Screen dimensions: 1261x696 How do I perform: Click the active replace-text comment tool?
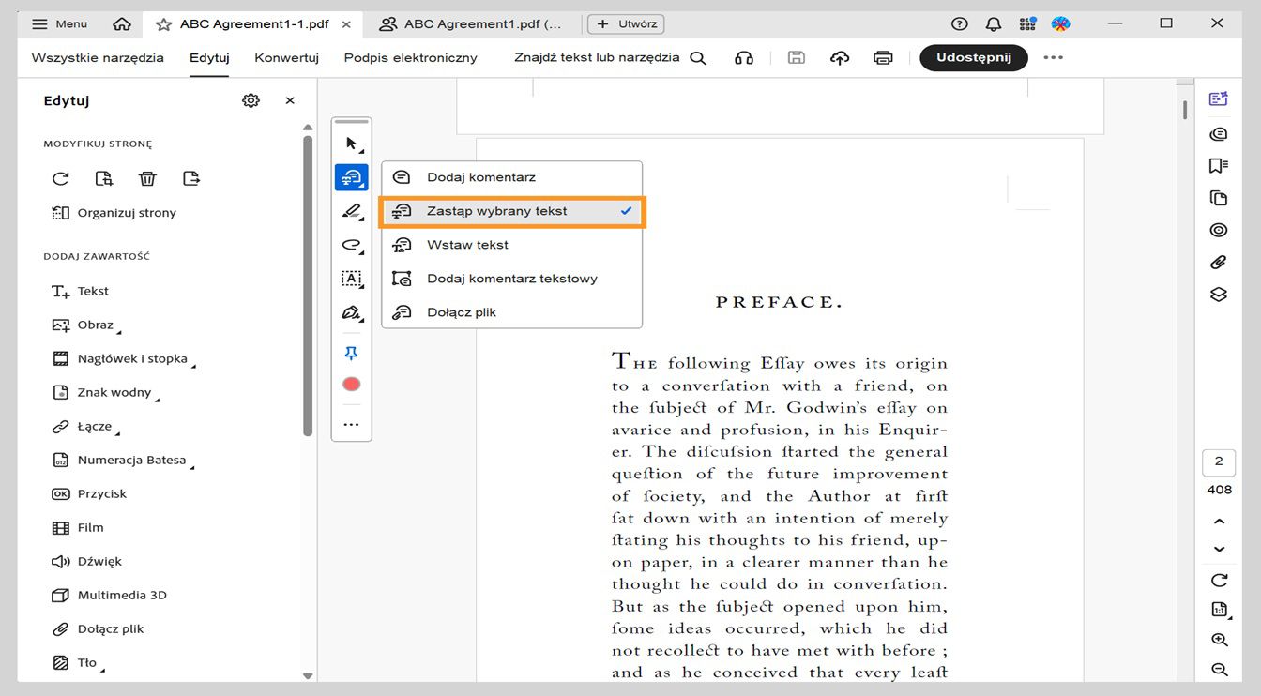pyautogui.click(x=351, y=177)
